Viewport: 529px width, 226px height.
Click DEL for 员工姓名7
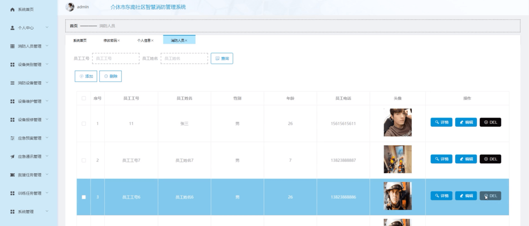[x=491, y=159]
